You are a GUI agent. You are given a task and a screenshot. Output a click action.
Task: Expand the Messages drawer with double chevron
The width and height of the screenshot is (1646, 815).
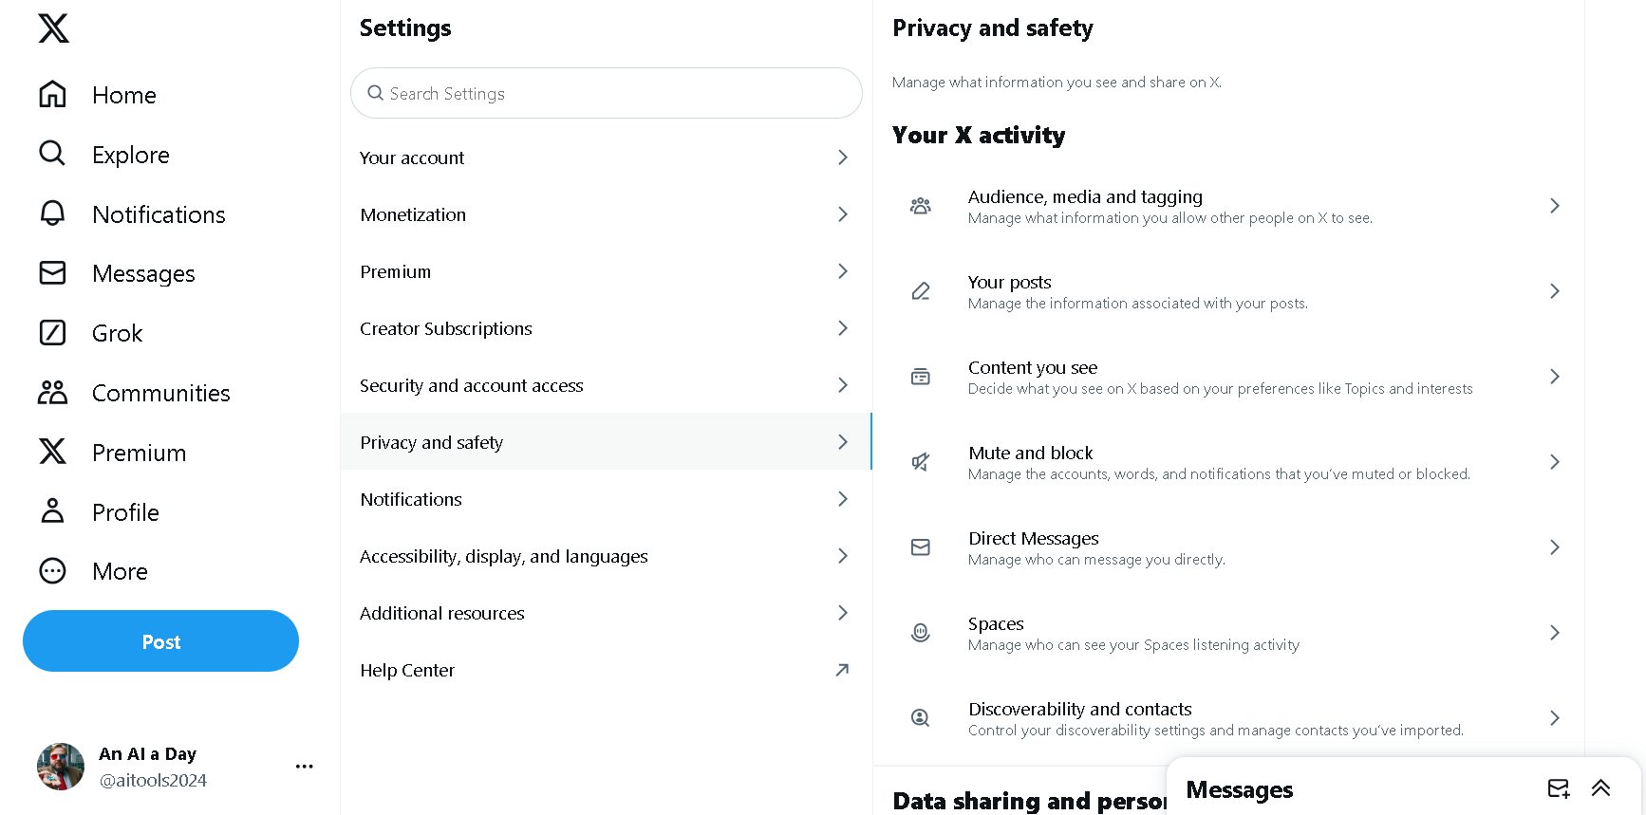tap(1600, 788)
